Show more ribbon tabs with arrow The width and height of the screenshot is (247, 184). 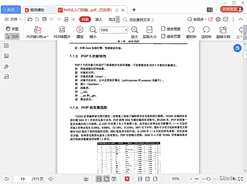[x=118, y=20]
